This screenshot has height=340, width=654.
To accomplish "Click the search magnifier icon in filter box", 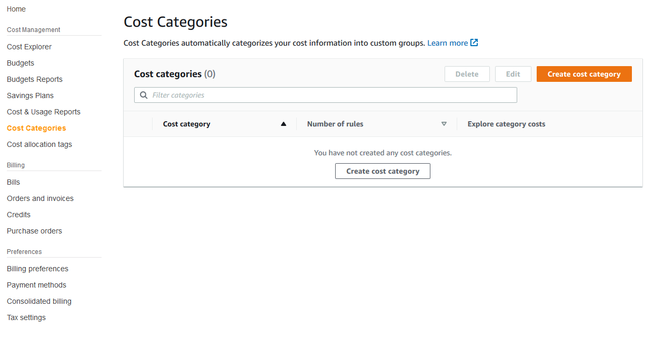I will (x=144, y=95).
